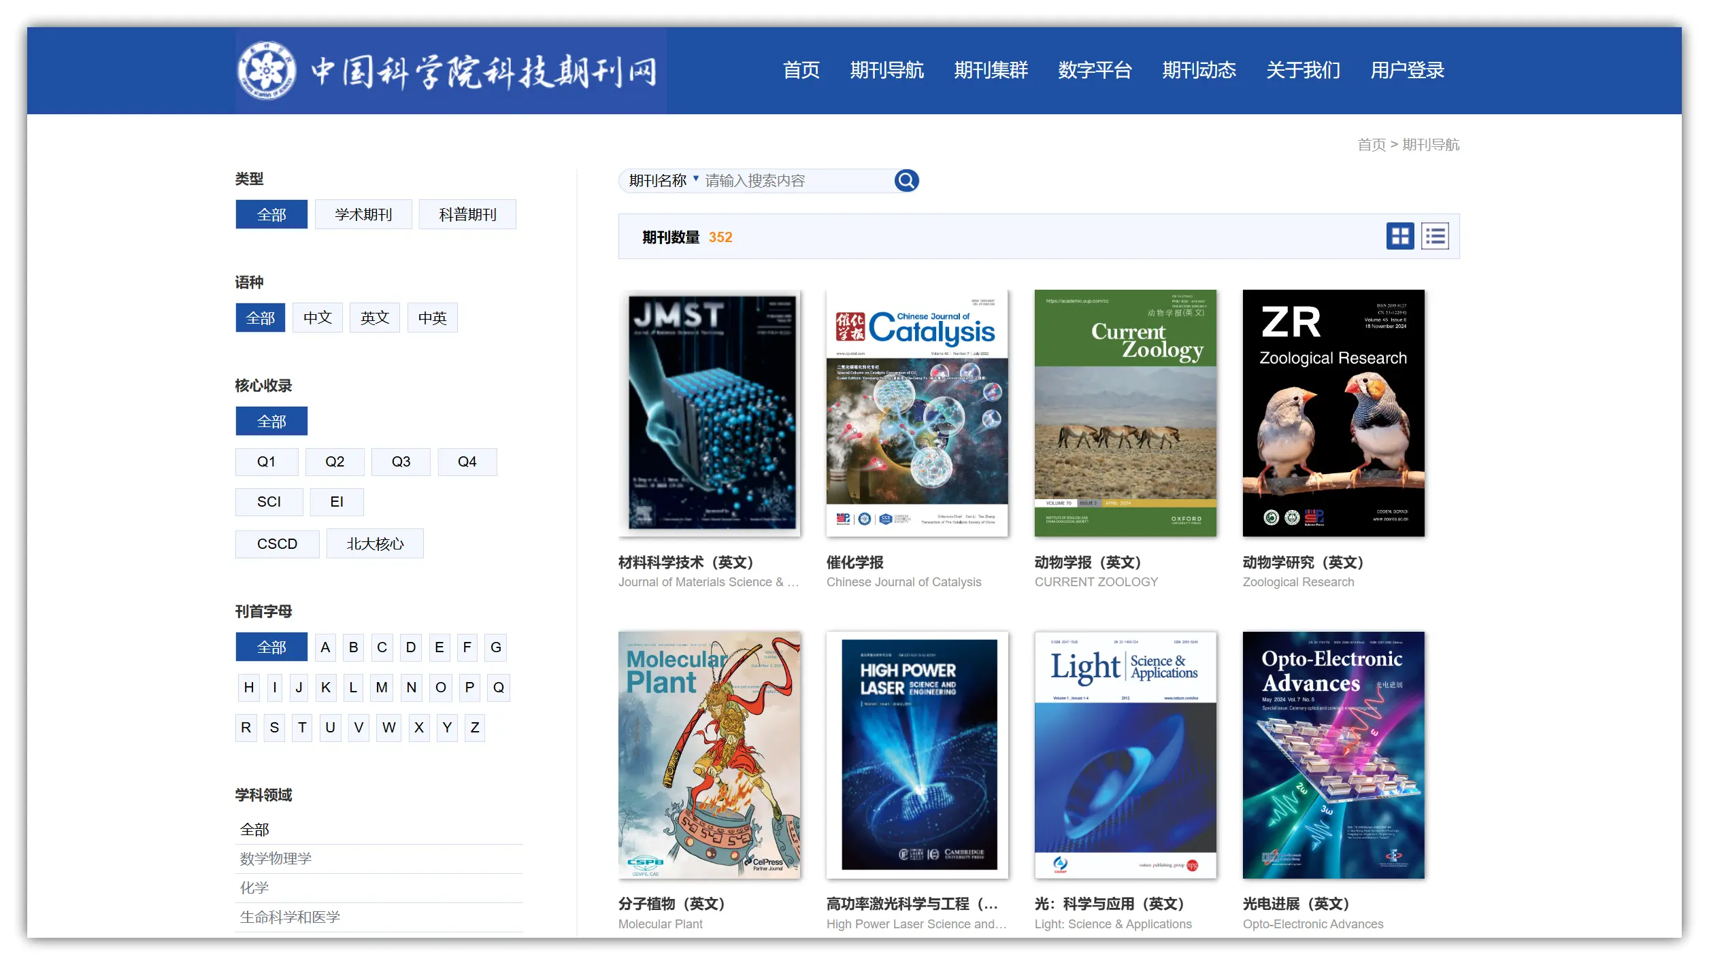Click 用户登录 to log in

(1408, 70)
